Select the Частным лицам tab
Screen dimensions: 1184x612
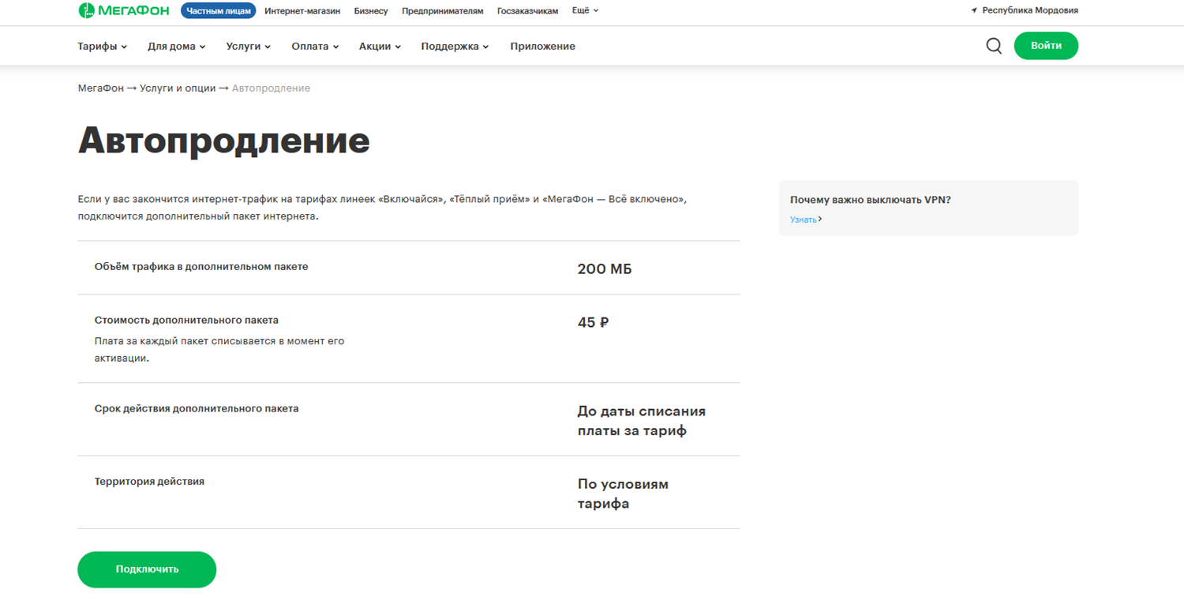(219, 11)
